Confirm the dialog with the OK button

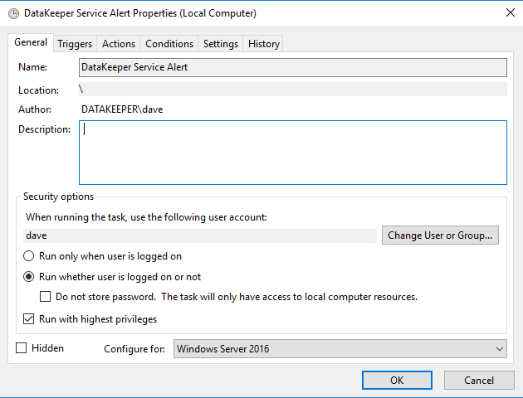click(x=397, y=380)
